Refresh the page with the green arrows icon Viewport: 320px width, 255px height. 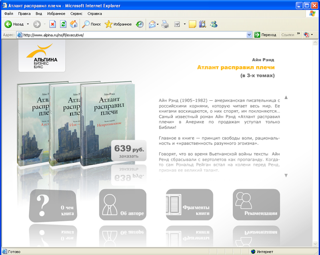pyautogui.click(x=63, y=24)
